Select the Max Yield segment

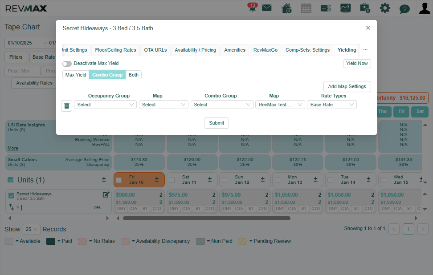(x=76, y=75)
